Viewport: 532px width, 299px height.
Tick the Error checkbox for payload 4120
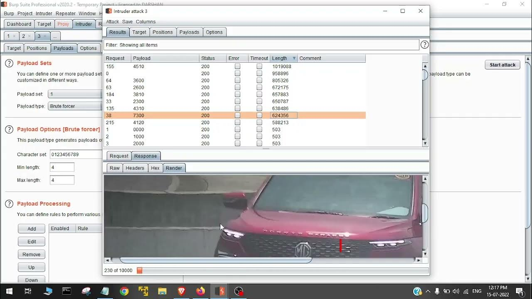click(237, 123)
